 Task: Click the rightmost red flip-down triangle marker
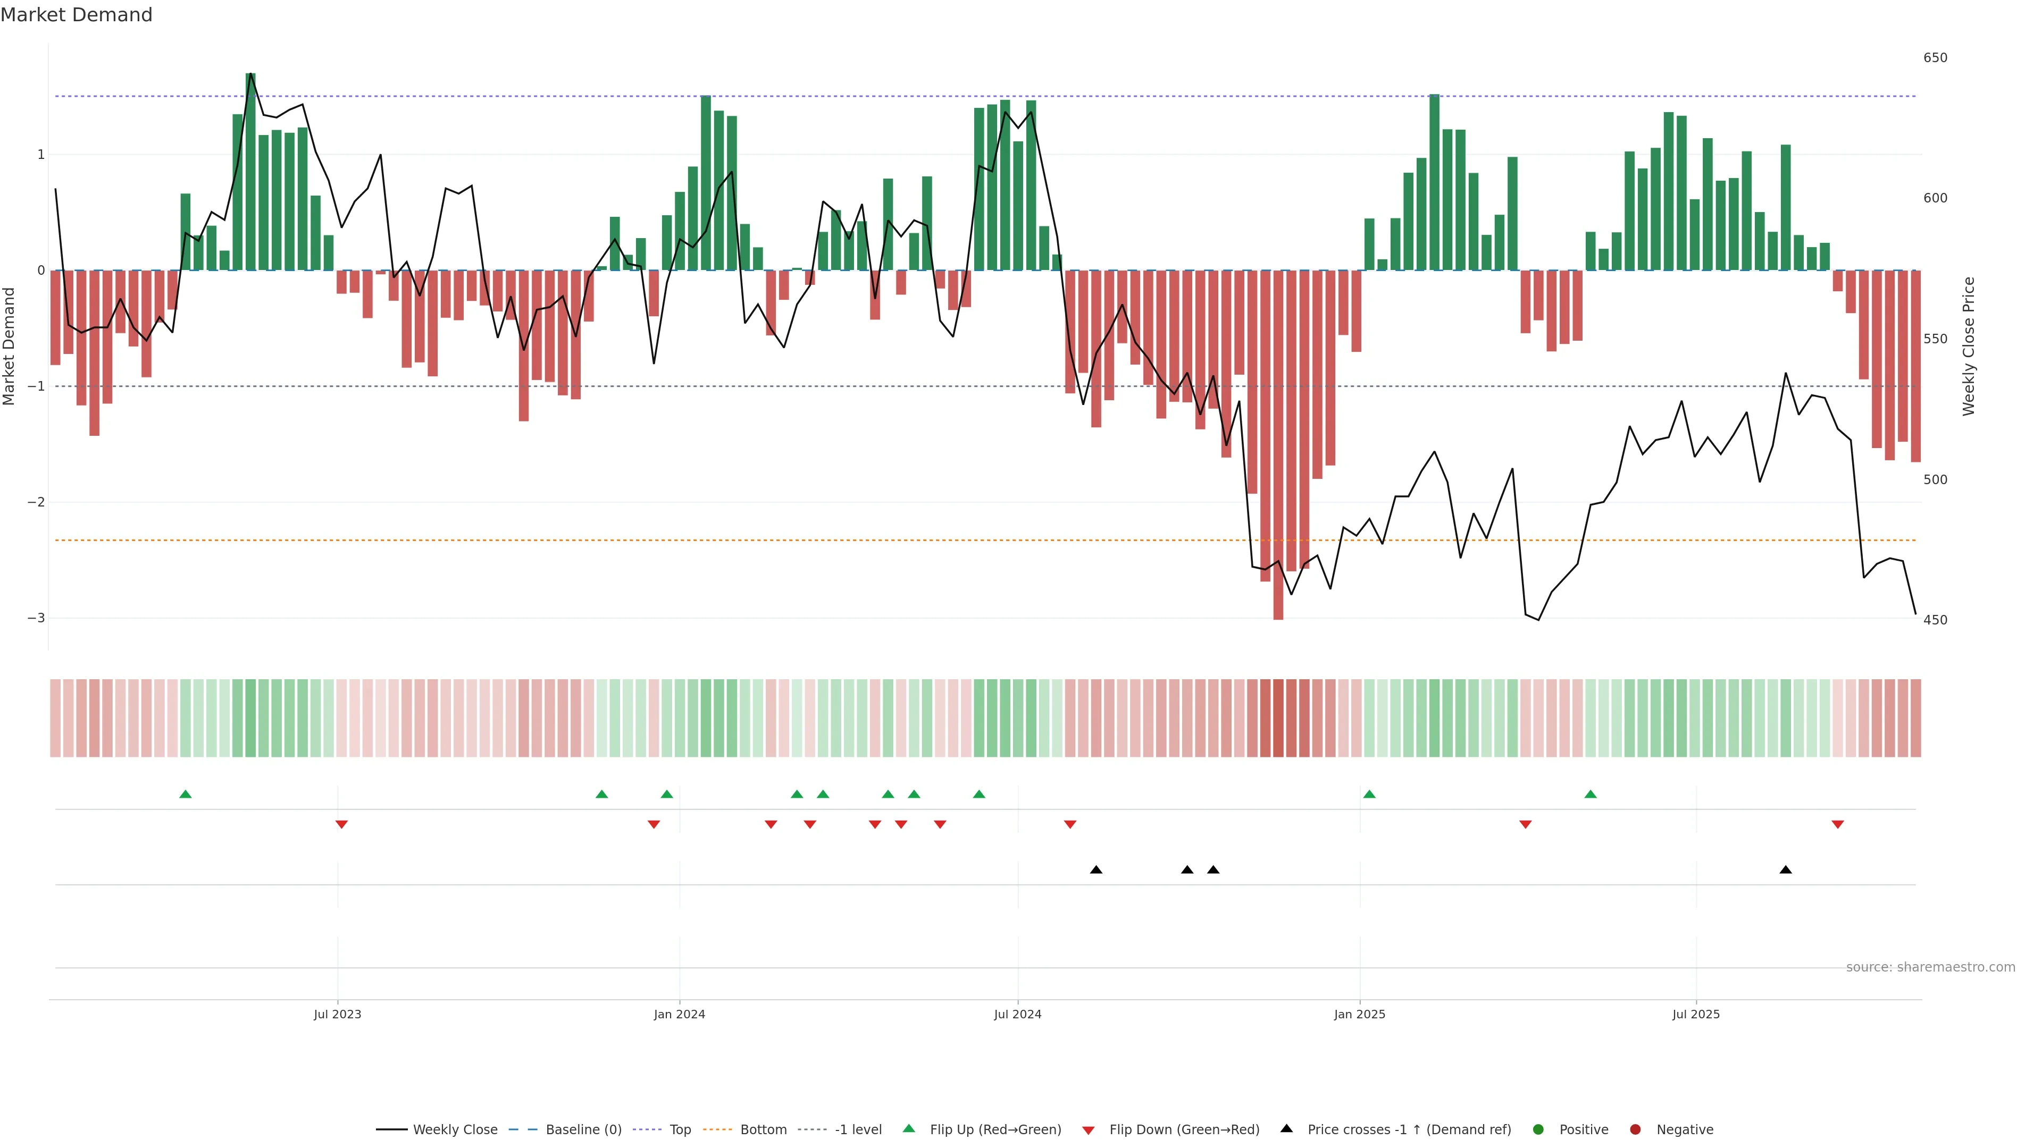click(x=1837, y=825)
